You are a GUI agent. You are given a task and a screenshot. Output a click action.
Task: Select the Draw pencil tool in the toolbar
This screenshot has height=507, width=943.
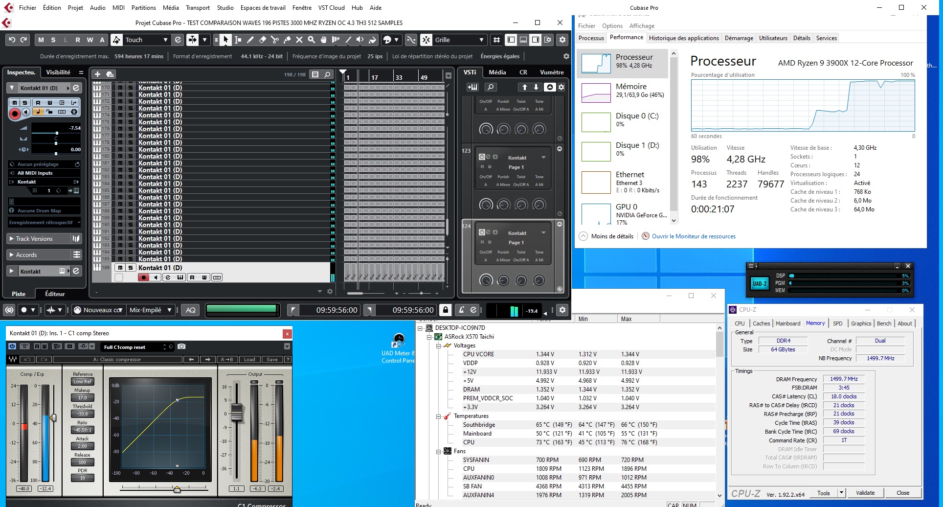pyautogui.click(x=250, y=40)
